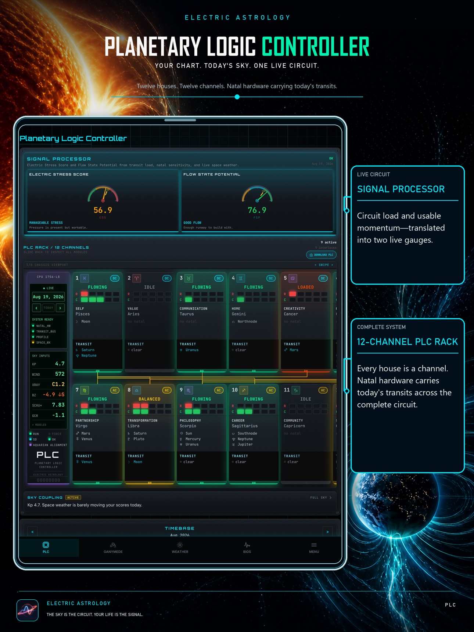Click the Download PLC button
Image resolution: width=474 pixels, height=632 pixels.
321,255
